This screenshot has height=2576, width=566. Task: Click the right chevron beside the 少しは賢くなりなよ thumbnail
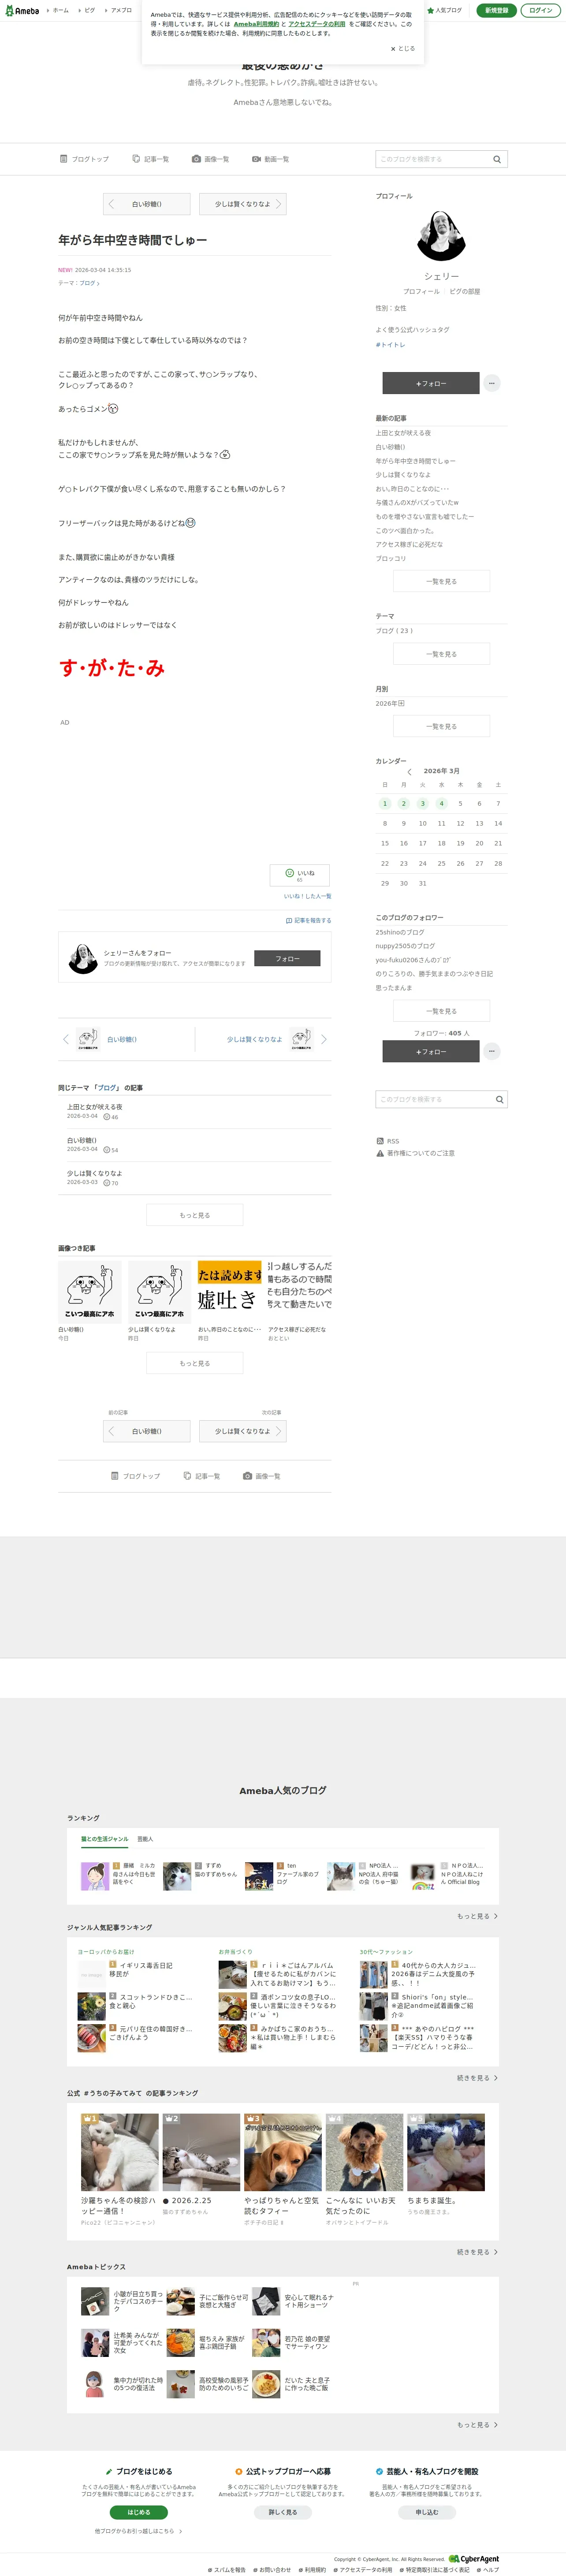324,1039
